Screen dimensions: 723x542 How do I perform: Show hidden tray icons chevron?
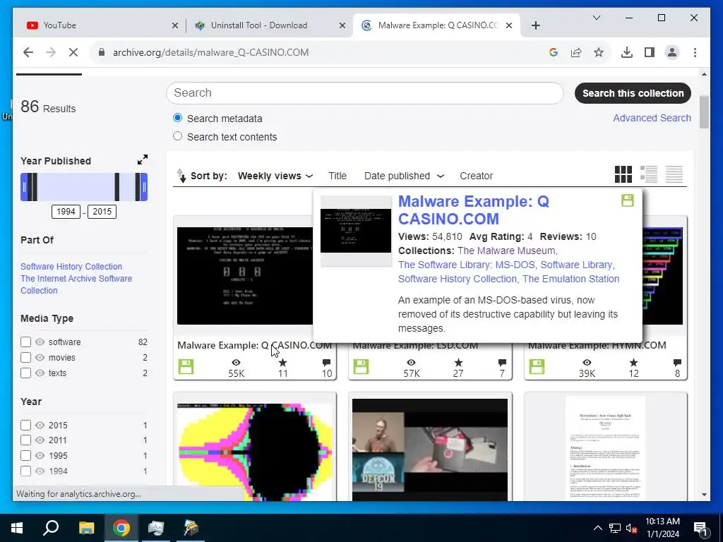[x=597, y=528]
